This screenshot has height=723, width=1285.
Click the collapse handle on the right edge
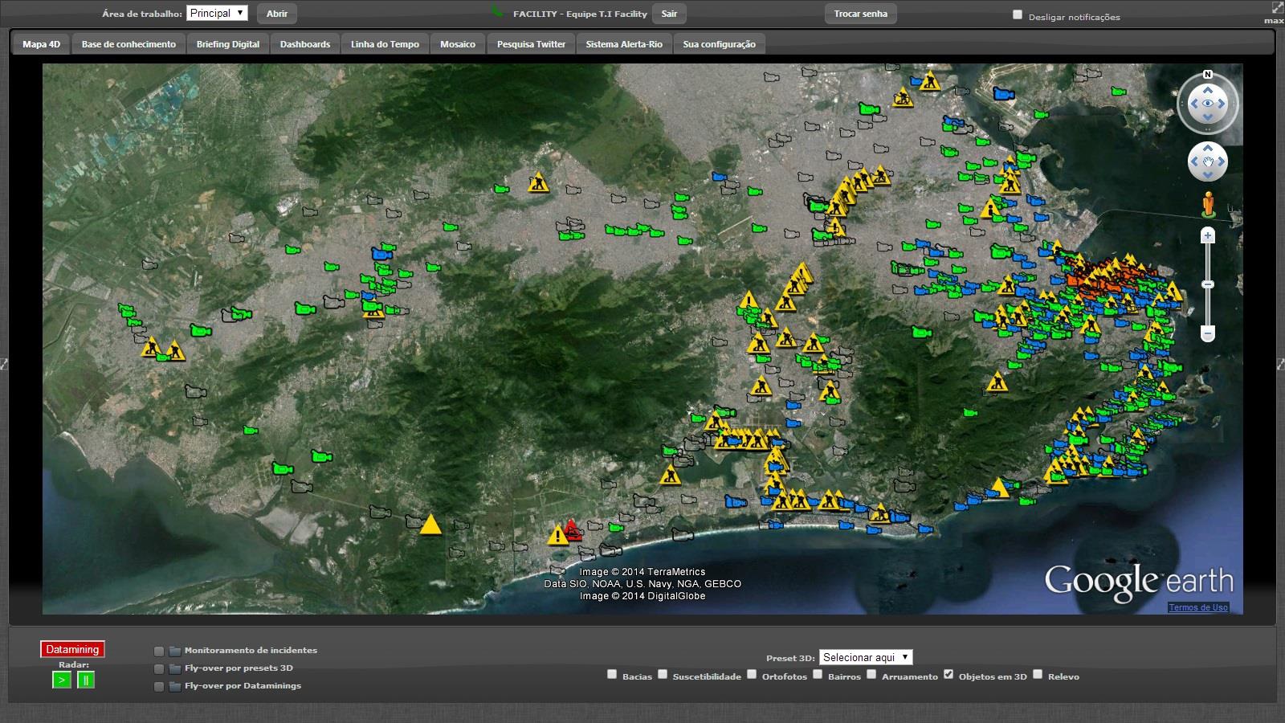(1281, 364)
